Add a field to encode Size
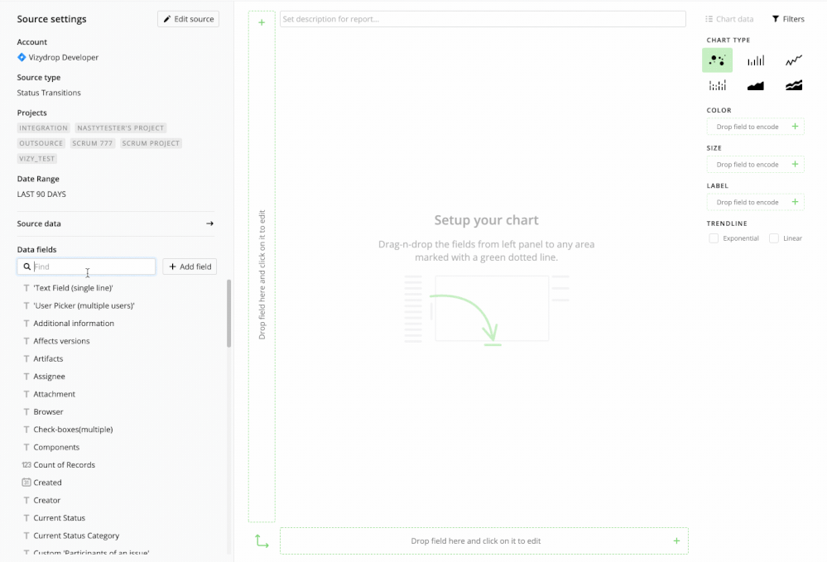The height and width of the screenshot is (562, 827). click(x=753, y=164)
